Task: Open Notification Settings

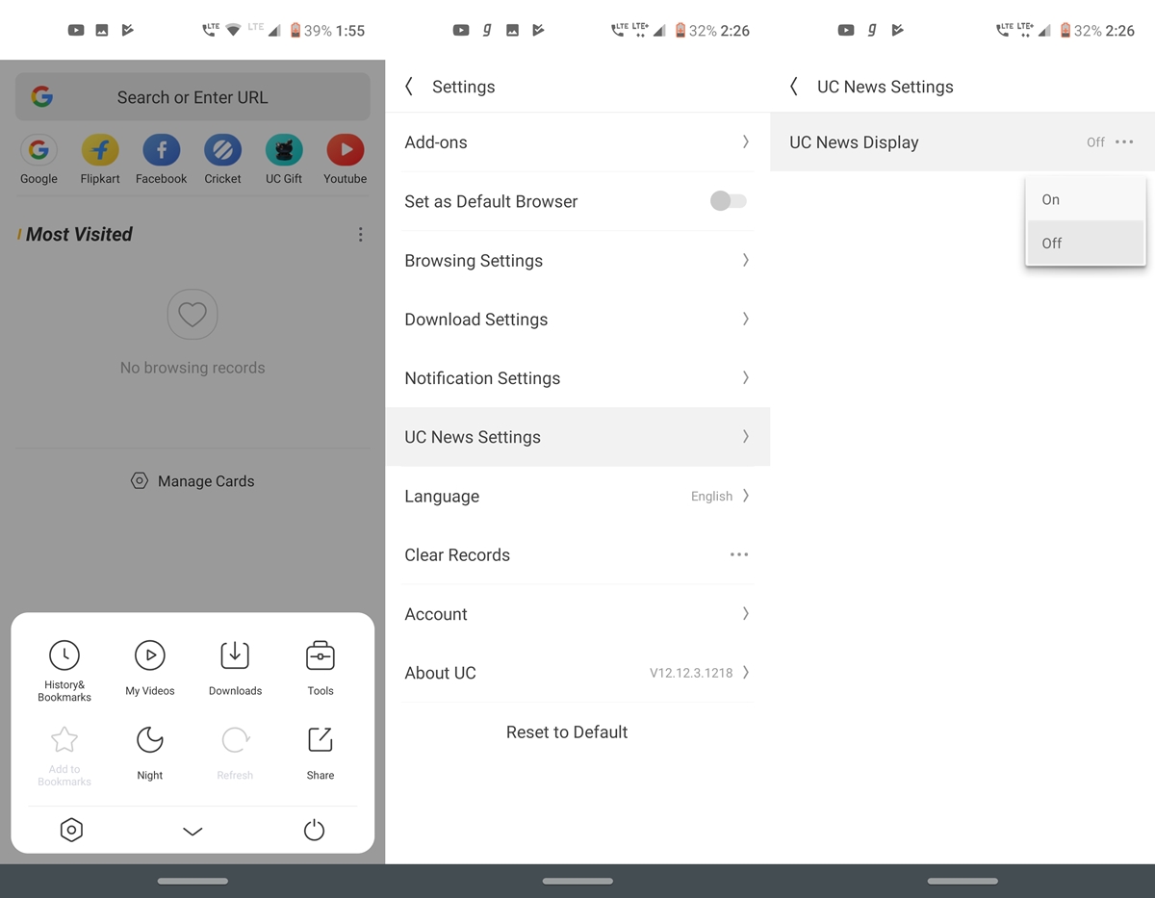Action: pyautogui.click(x=577, y=378)
